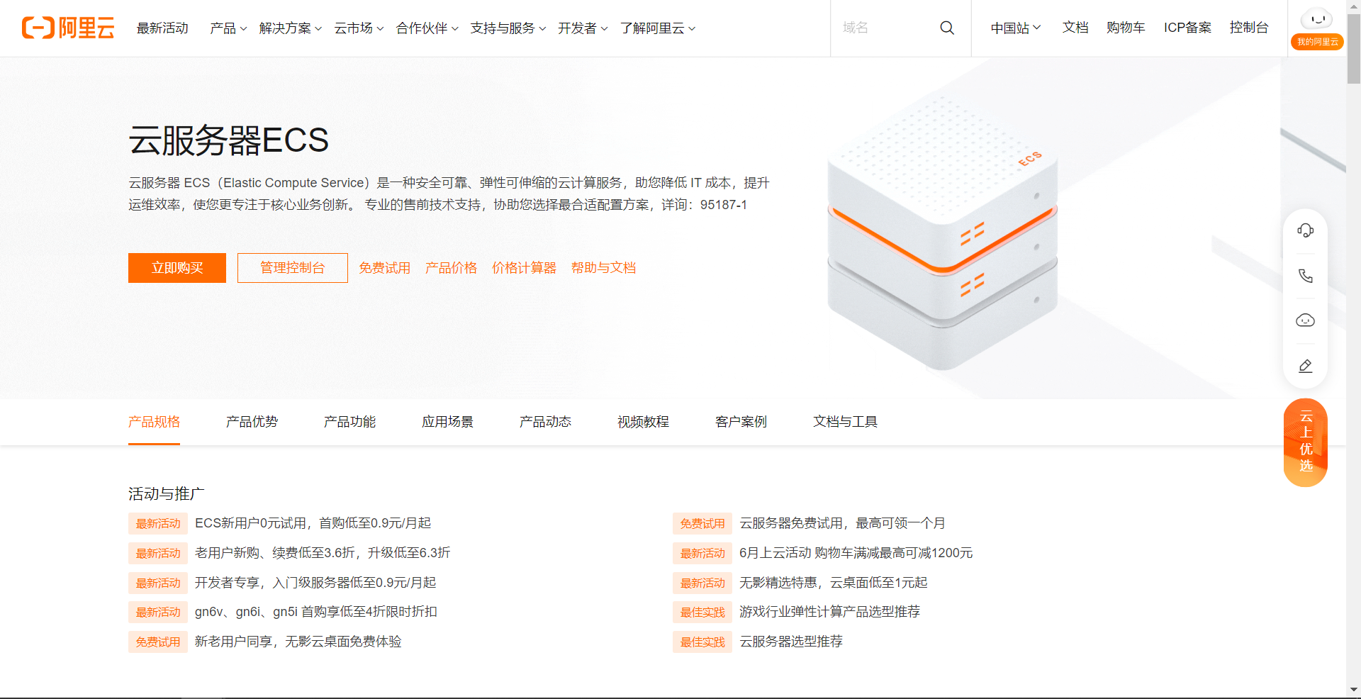Open 游戏行业弹性计算产品选型推荐 link

point(829,612)
